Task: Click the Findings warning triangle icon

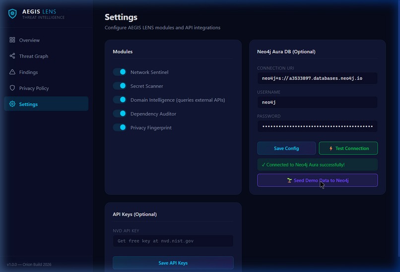Action: pyautogui.click(x=12, y=72)
